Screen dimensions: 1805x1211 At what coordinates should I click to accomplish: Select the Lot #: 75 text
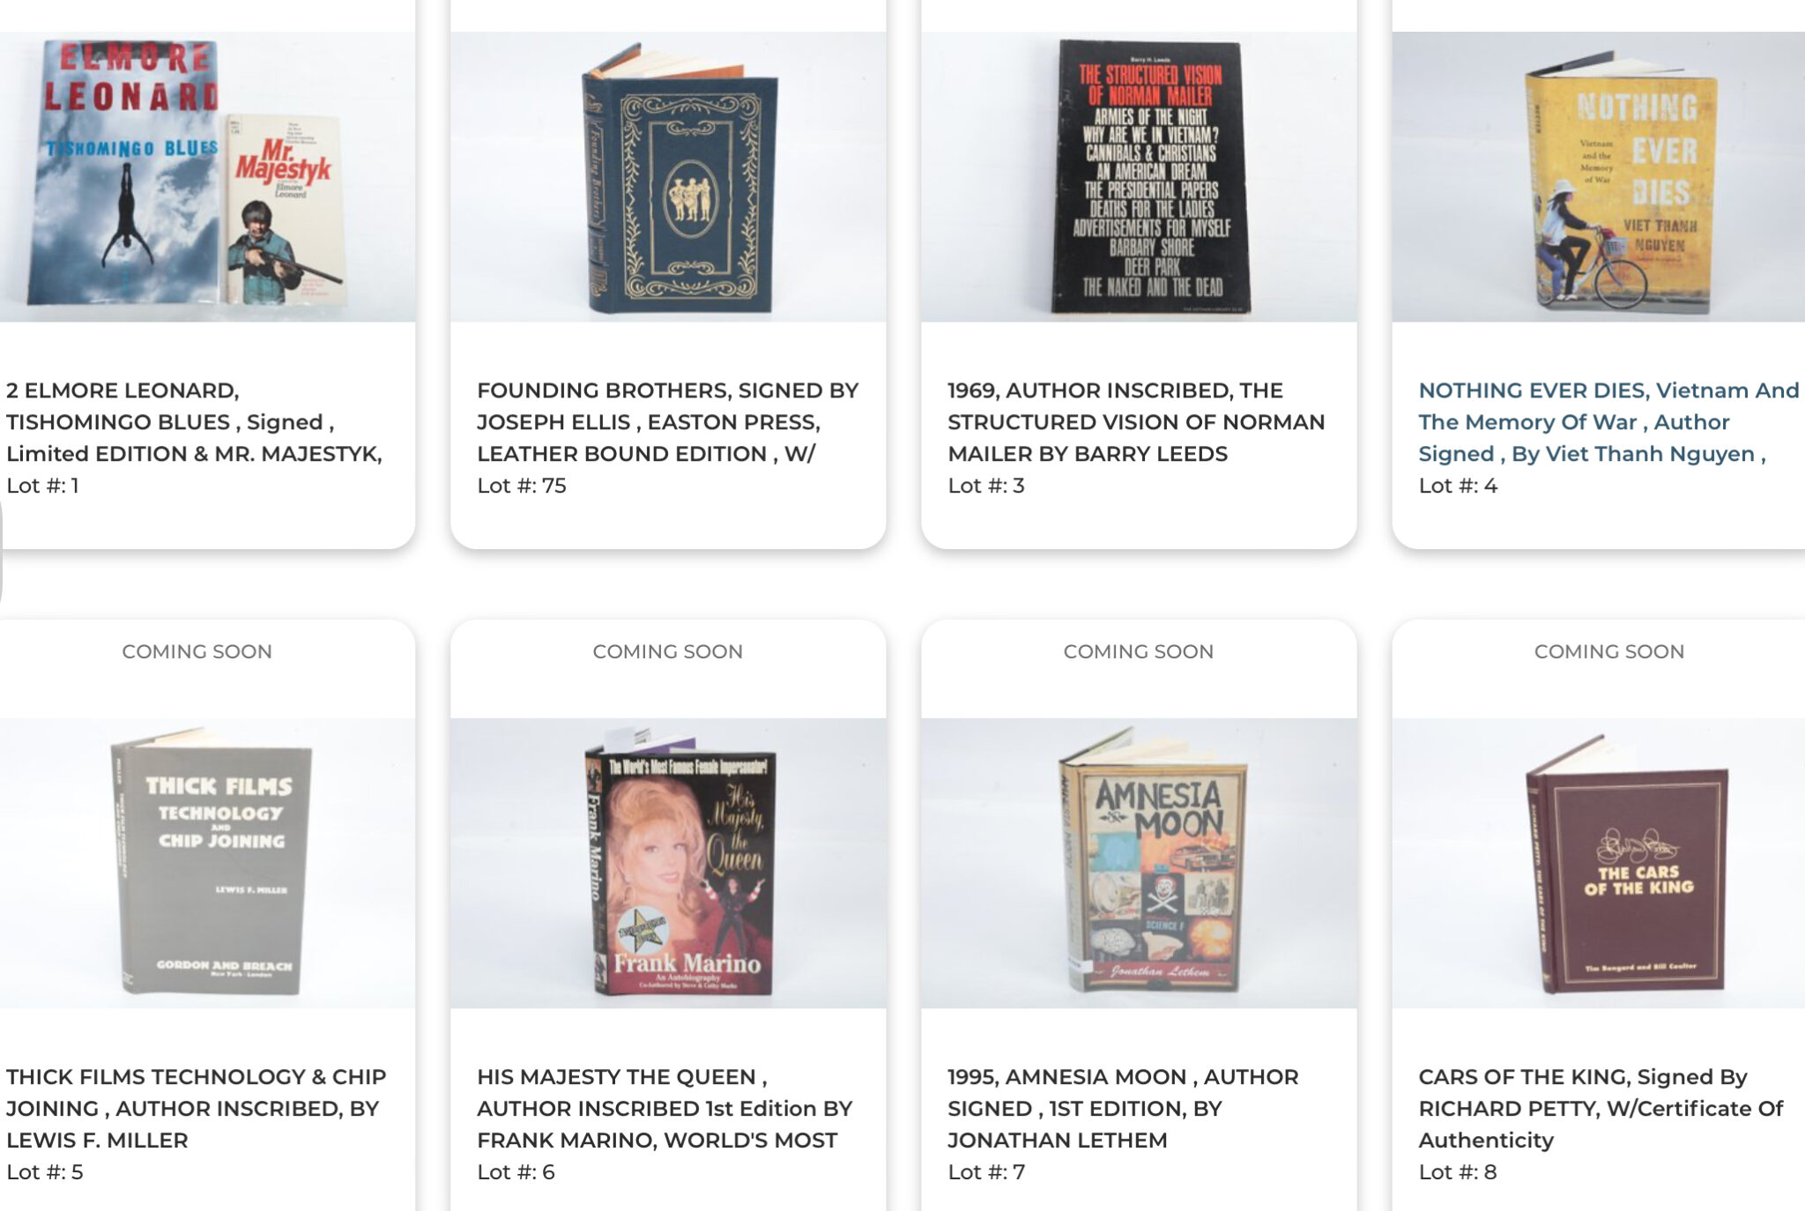click(x=521, y=486)
